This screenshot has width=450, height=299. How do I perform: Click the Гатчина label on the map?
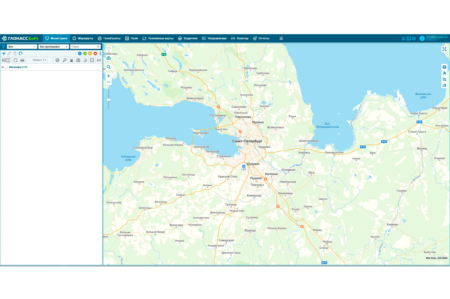tap(231, 204)
